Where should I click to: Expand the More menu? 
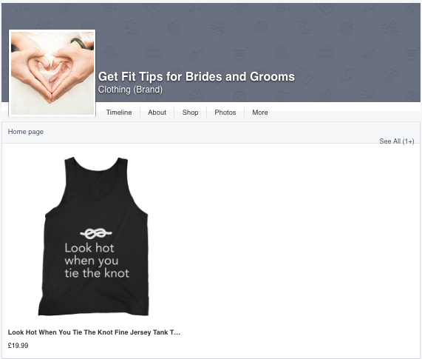point(260,113)
